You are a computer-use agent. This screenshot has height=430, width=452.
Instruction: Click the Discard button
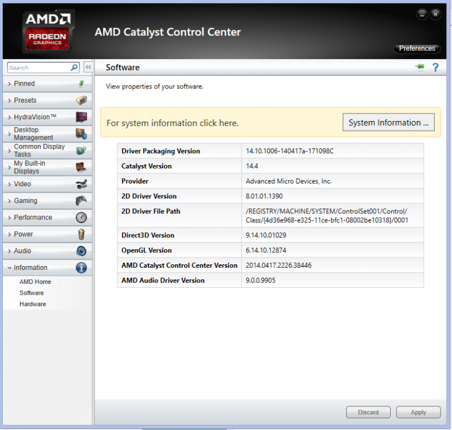(x=368, y=412)
